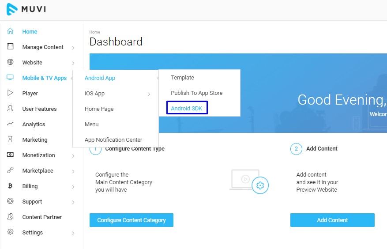The image size is (387, 249).
Task: Select Android App in the submenu
Action: 100,78
